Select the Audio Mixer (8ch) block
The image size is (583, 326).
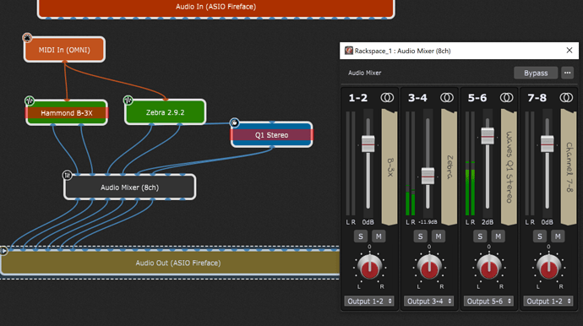[130, 187]
